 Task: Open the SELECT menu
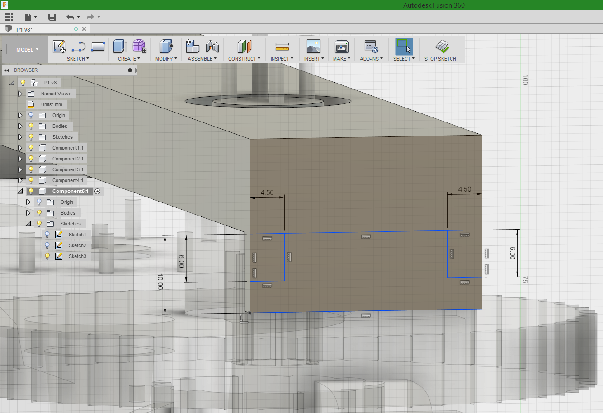point(404,59)
